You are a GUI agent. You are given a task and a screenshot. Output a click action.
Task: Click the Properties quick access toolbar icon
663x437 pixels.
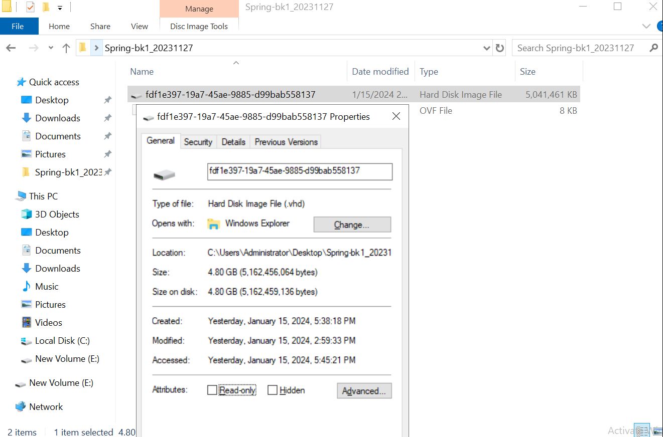31,7
